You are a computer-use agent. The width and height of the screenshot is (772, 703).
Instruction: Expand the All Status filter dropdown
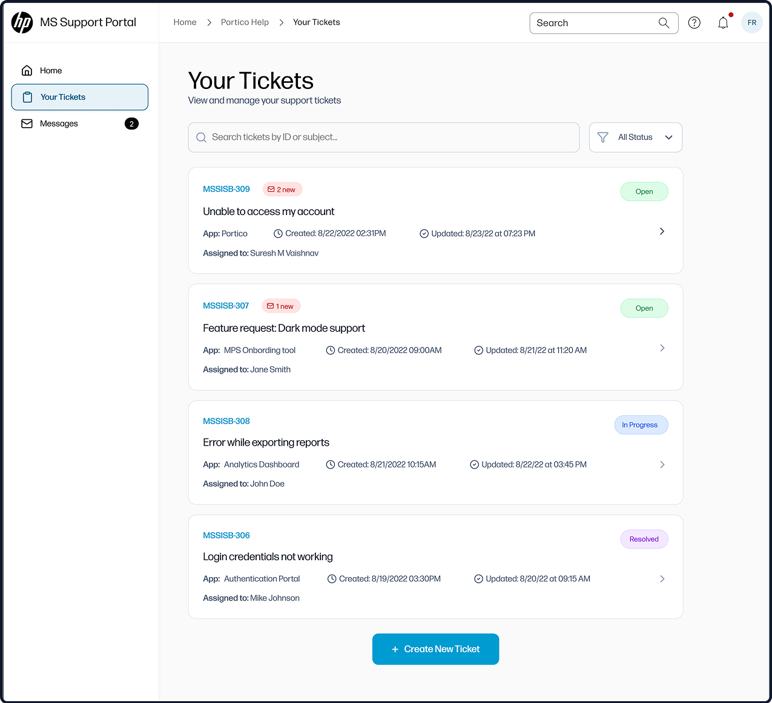pos(635,137)
